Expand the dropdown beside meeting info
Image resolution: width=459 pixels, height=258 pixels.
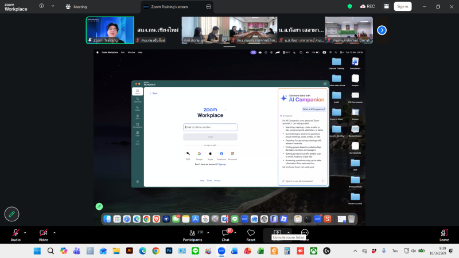tap(54, 6)
